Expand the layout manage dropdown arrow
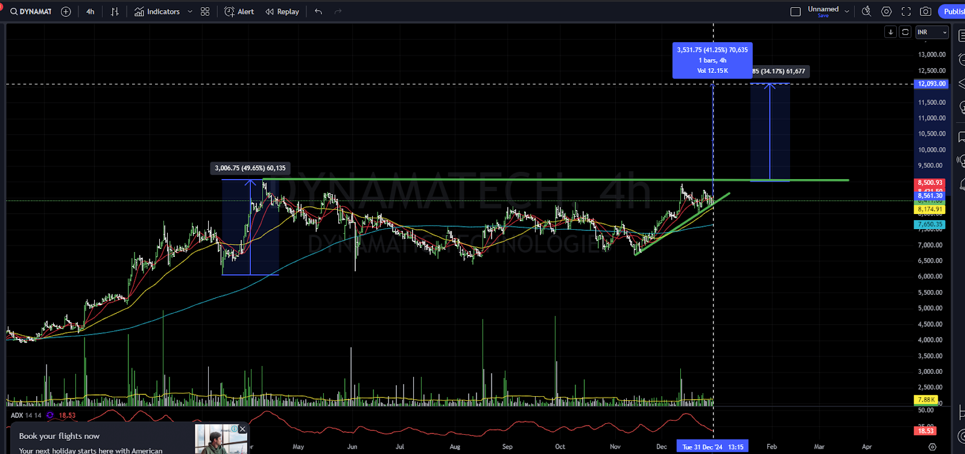The image size is (965, 454). 847,11
